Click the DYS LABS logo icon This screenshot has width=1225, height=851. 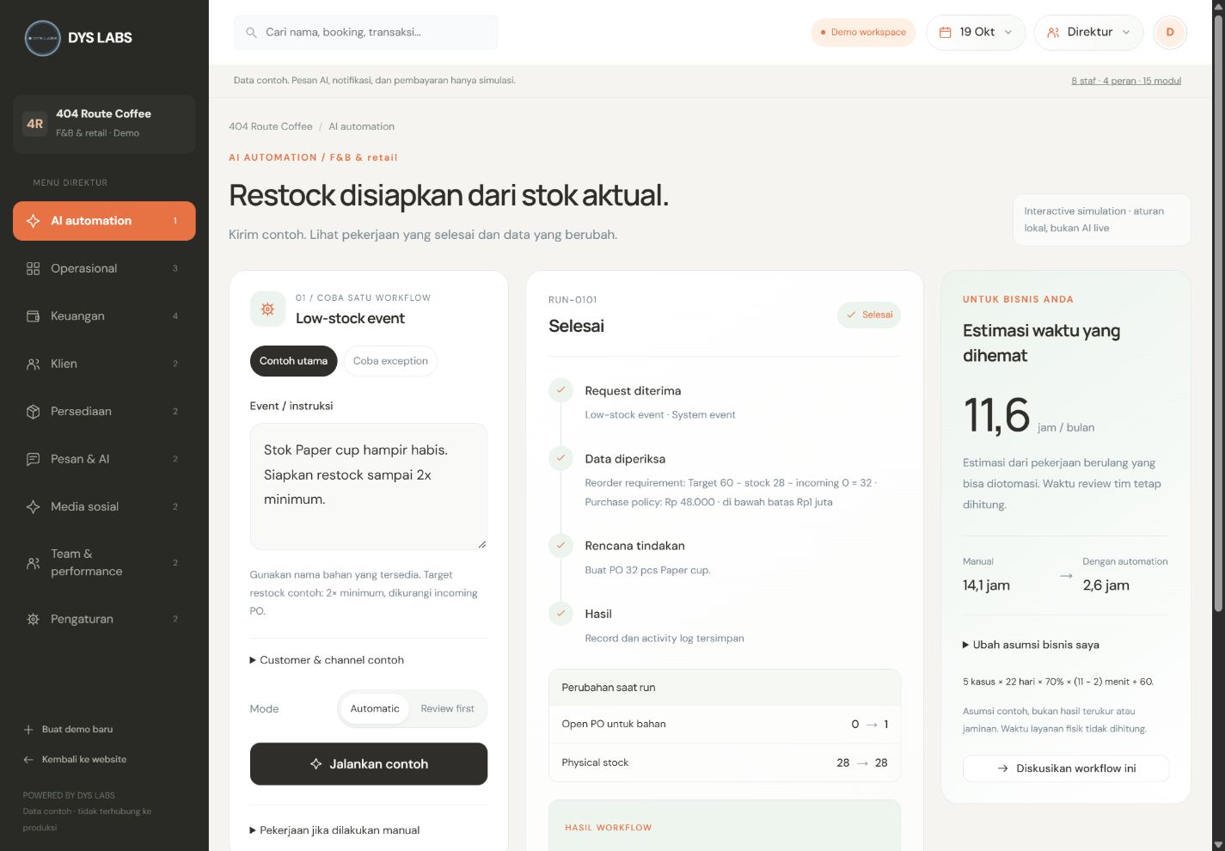[x=42, y=38]
